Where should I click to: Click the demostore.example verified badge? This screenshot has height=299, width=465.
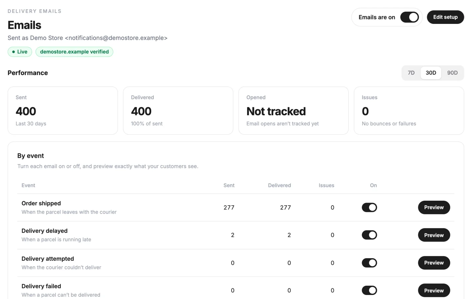tap(74, 52)
